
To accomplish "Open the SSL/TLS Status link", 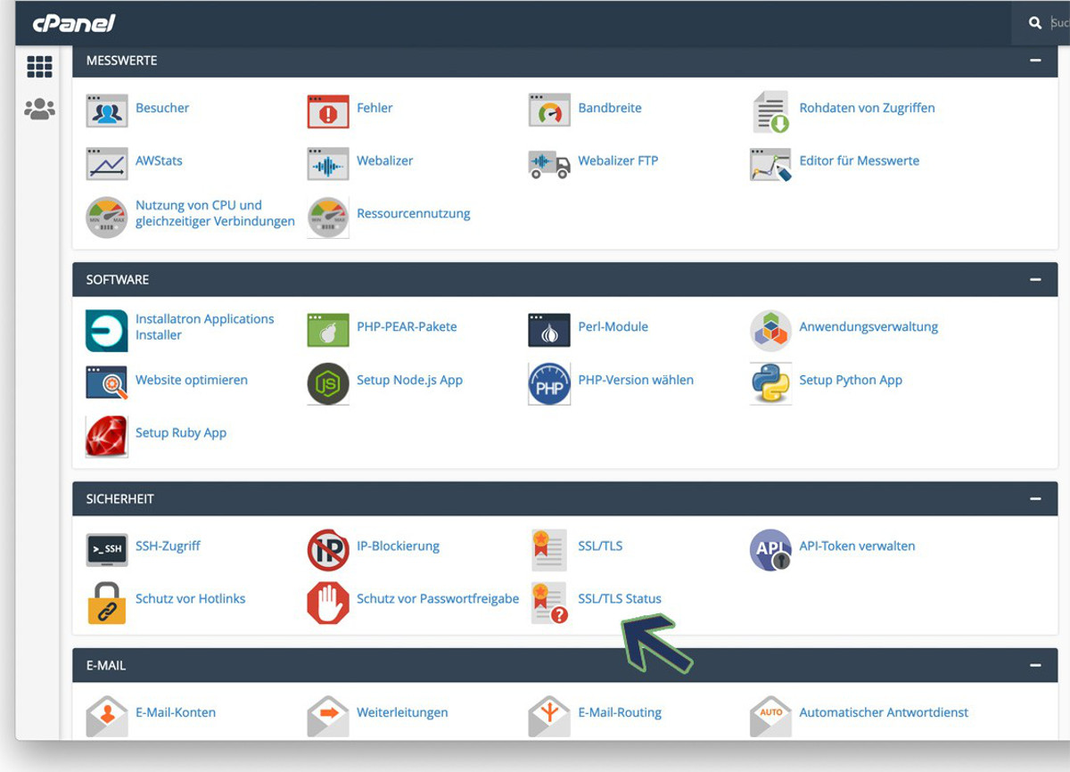I will tap(620, 599).
